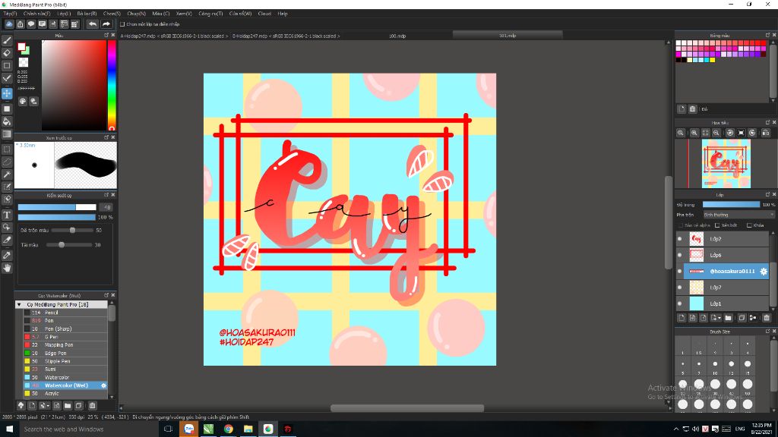Image resolution: width=778 pixels, height=437 pixels.
Task: Select the Brush tool in left toolbar
Action: tap(7, 41)
